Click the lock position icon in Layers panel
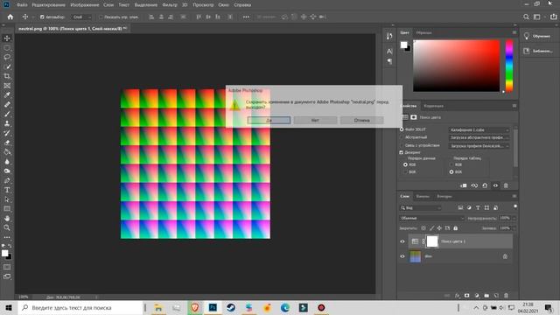The height and width of the screenshot is (315, 560). pos(439,228)
